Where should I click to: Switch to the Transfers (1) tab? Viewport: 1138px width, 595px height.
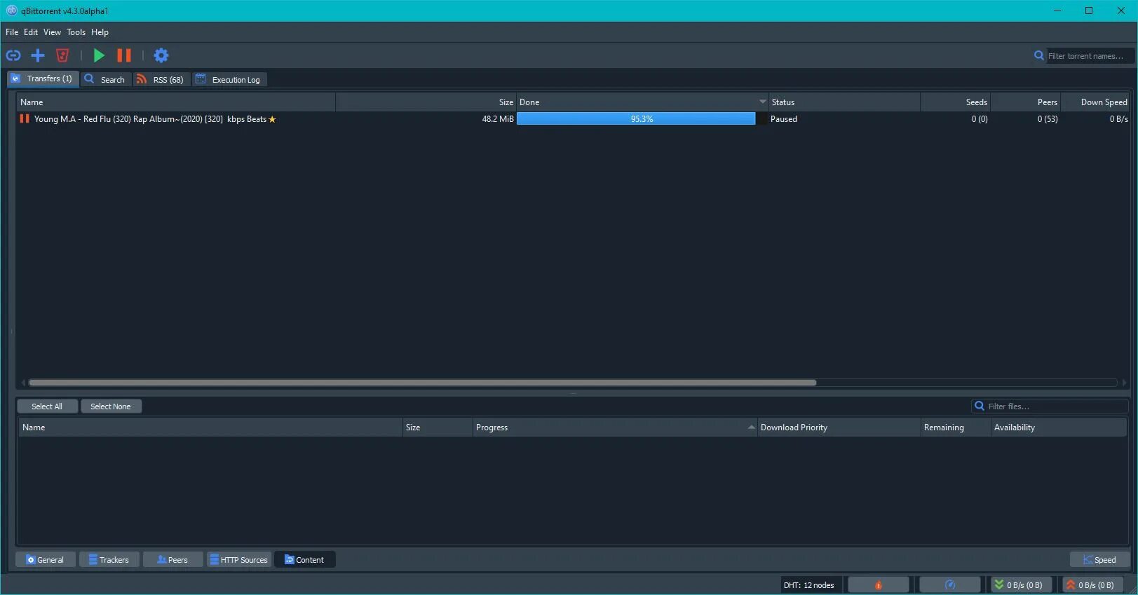43,79
